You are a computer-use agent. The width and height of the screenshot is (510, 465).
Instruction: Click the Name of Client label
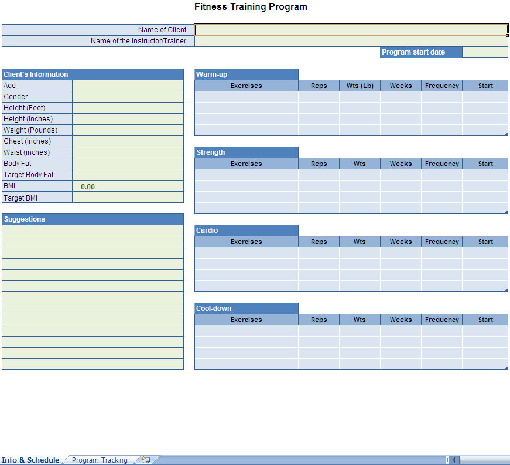(x=162, y=30)
